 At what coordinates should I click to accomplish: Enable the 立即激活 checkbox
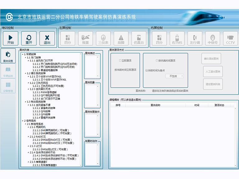tap(120, 61)
